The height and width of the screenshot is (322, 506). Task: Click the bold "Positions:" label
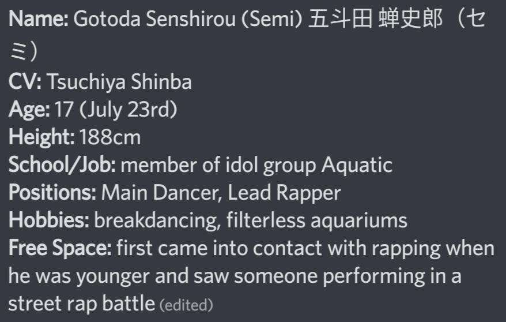tap(52, 193)
